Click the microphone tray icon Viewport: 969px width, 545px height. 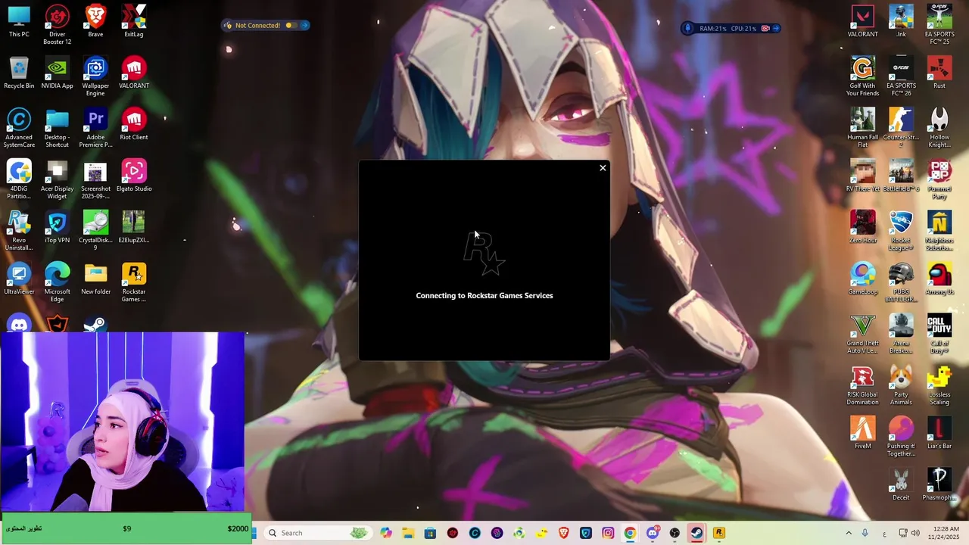(x=865, y=533)
